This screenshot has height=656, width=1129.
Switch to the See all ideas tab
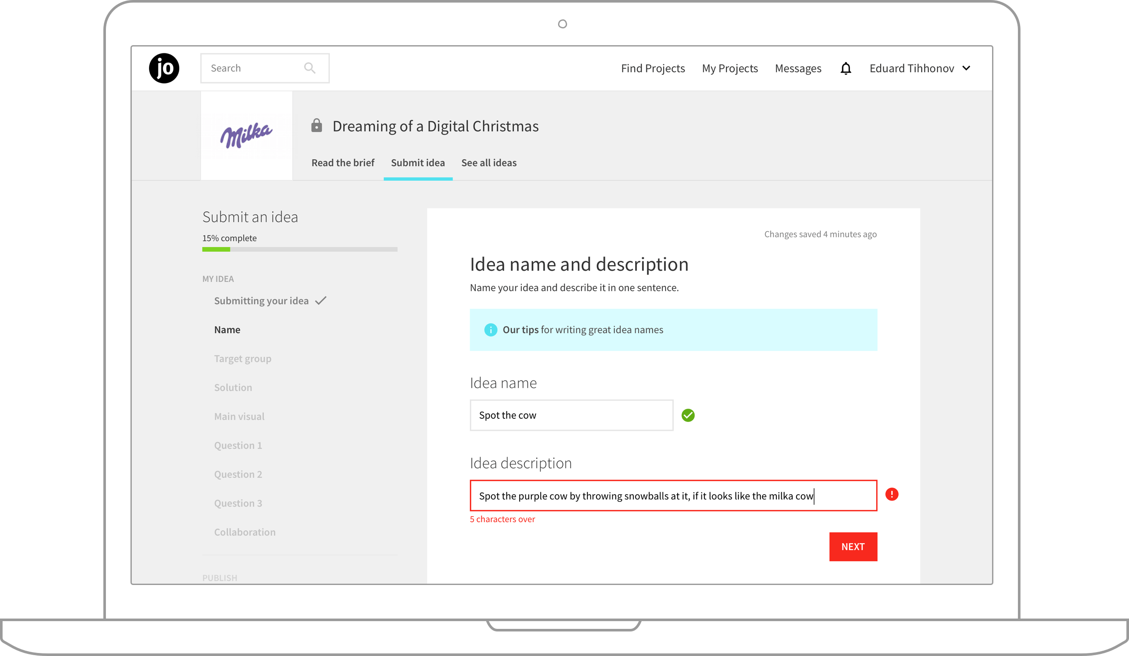tap(489, 163)
